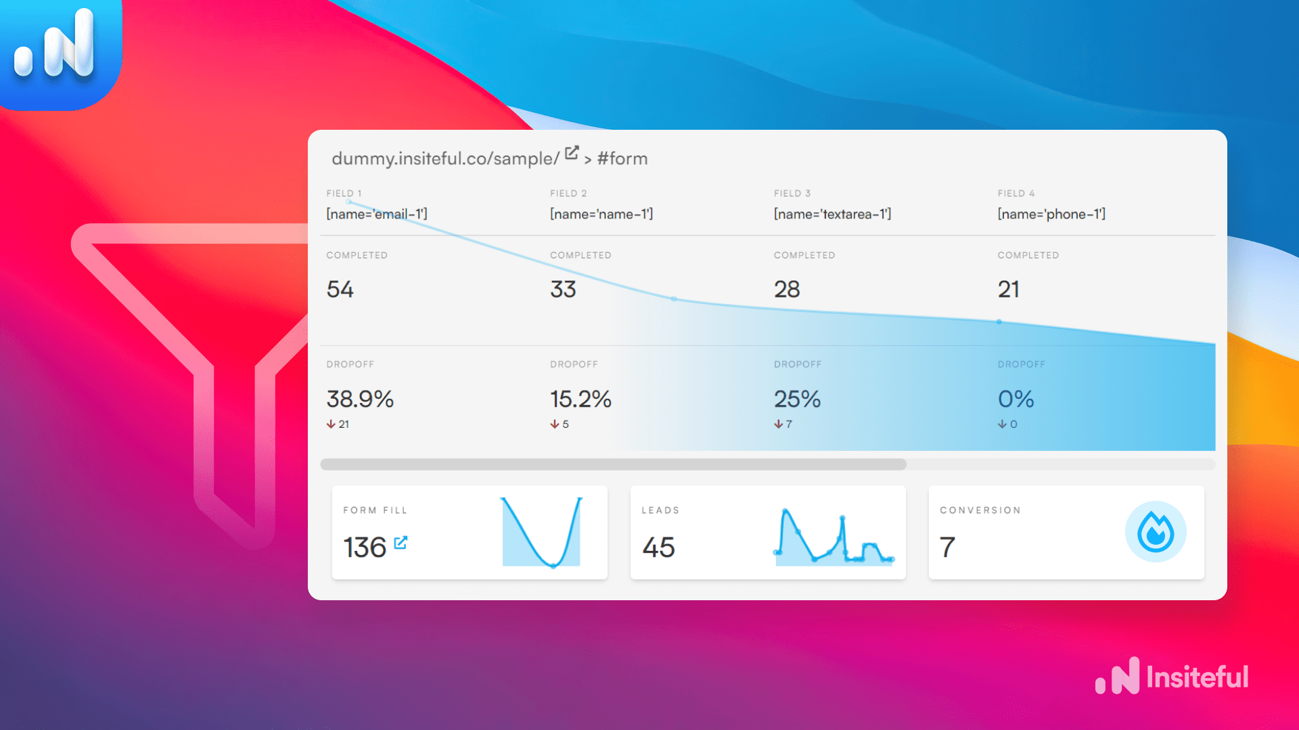Click the #form breadcrumb text
The image size is (1299, 730).
[x=622, y=158]
